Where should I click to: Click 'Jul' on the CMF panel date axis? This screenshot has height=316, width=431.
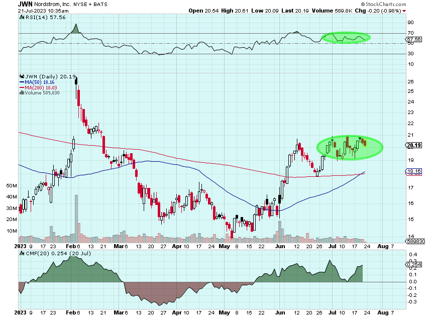(x=333, y=312)
